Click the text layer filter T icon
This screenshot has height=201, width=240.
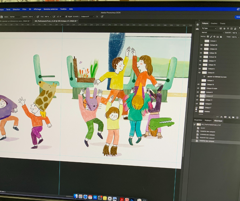pos(228,29)
